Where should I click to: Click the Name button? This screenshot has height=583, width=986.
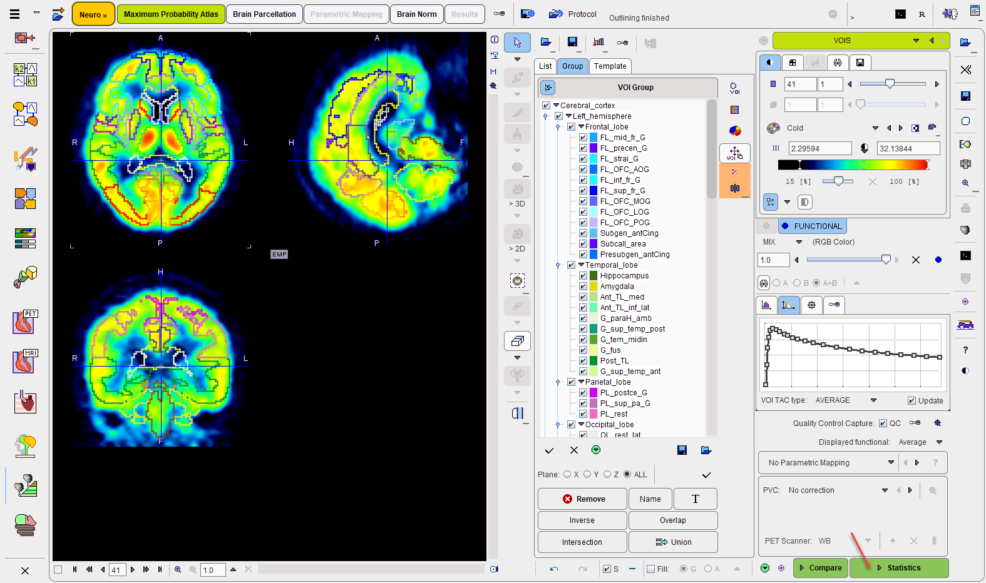click(x=650, y=499)
